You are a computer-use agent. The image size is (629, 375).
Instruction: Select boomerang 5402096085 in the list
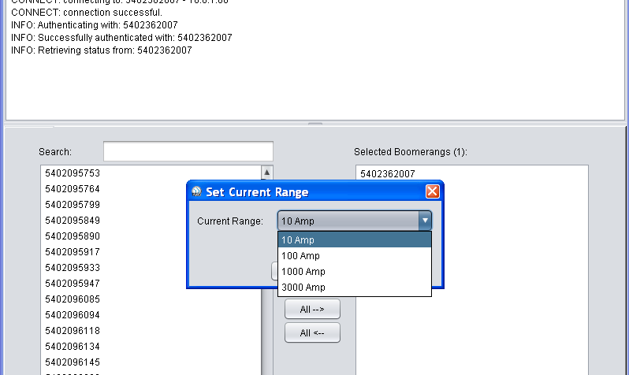click(x=151, y=299)
